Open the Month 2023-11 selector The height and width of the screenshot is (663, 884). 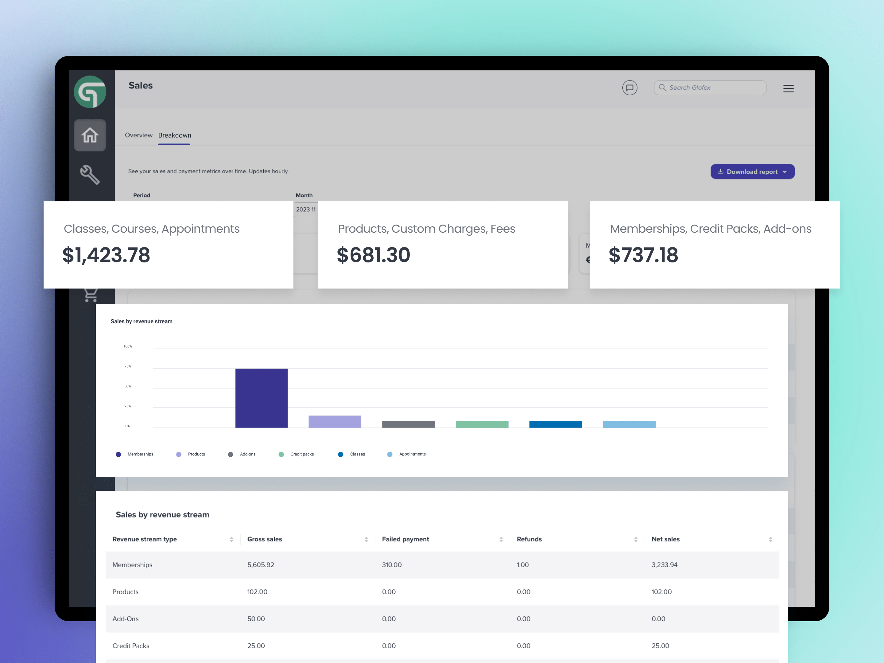(306, 209)
